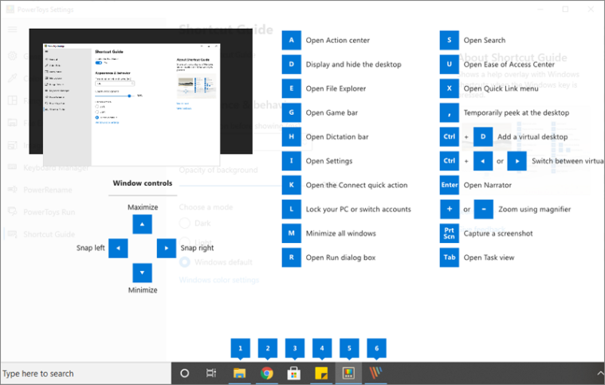605x385 pixels.
Task: Select the L key tile for Lock your PC
Action: pos(291,209)
